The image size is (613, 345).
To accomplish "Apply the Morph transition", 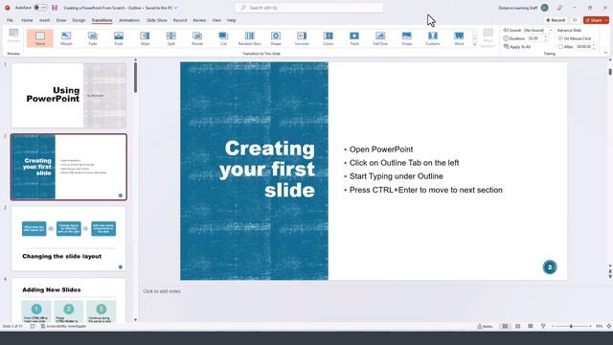I will tap(66, 38).
